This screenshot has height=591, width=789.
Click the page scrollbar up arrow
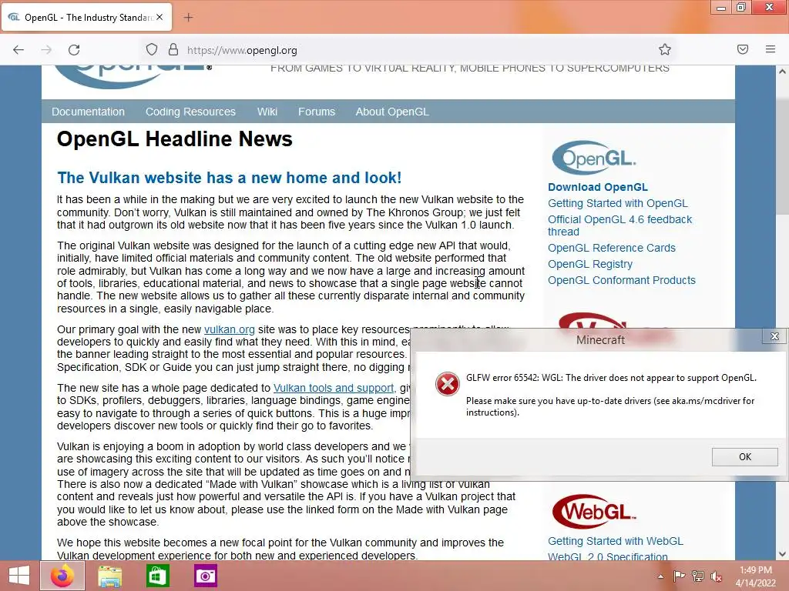pos(782,72)
